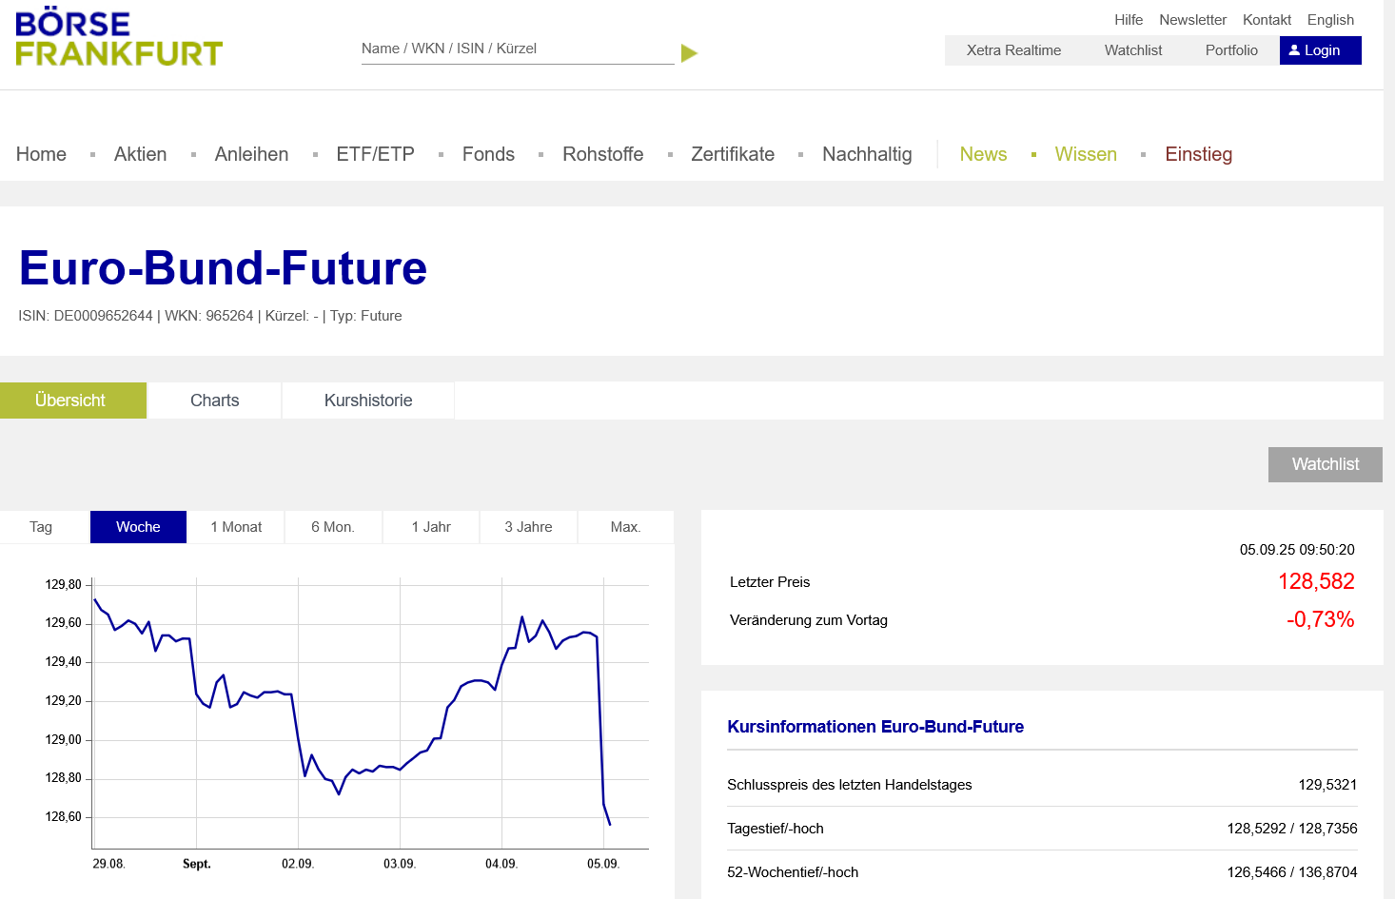Click the Börse Frankfurt logo
The image size is (1395, 899).
[x=119, y=38]
